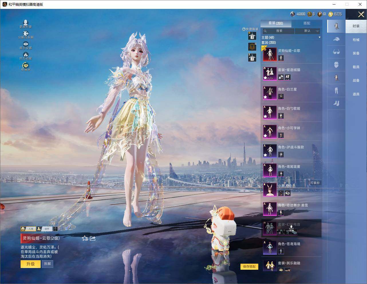This screenshot has width=367, height=284.
Task: Select the figure icon below the mask icon
Action: (x=336, y=78)
